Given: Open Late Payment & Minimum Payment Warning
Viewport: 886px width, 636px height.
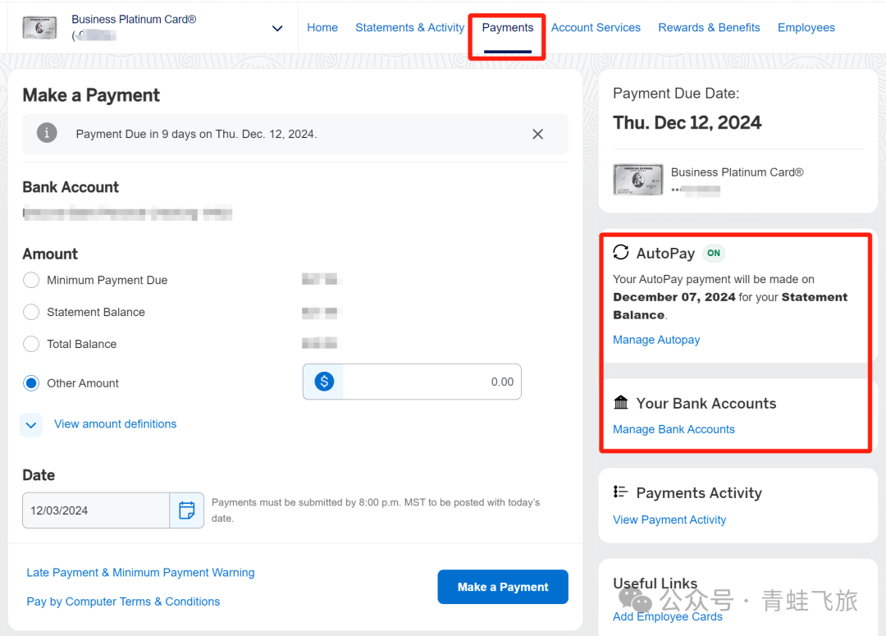Looking at the screenshot, I should tap(141, 573).
